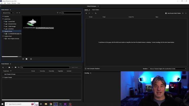Expand the Z: network drive node
The image size is (189, 106).
point(4,34)
